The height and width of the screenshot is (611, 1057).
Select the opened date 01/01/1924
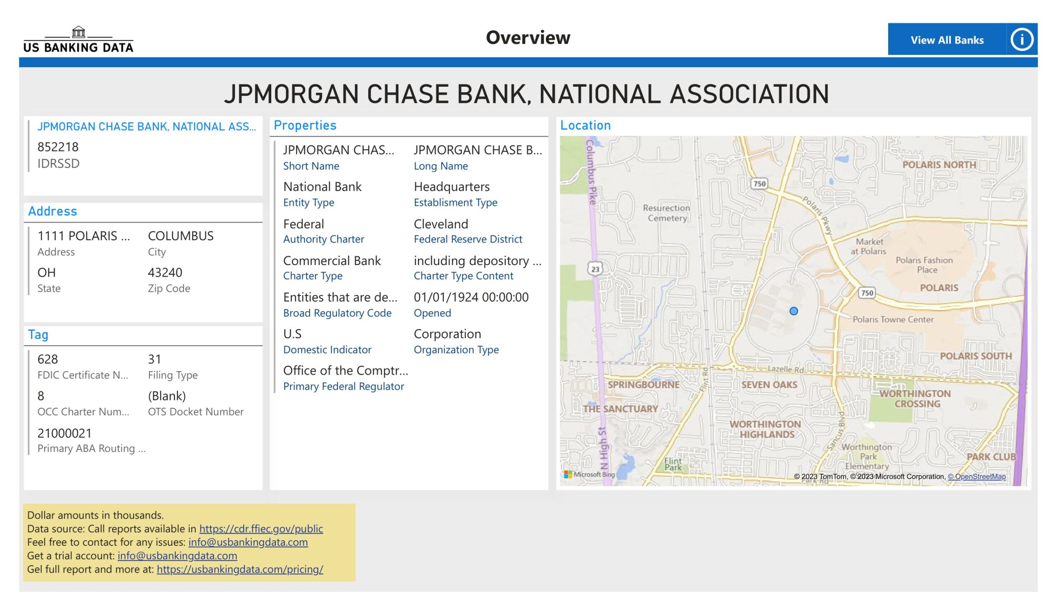click(x=471, y=297)
